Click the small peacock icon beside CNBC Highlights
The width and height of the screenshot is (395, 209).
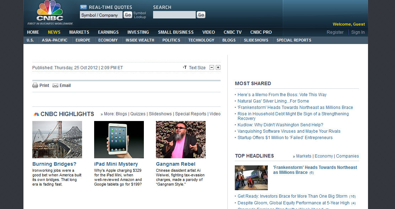[x=36, y=114]
